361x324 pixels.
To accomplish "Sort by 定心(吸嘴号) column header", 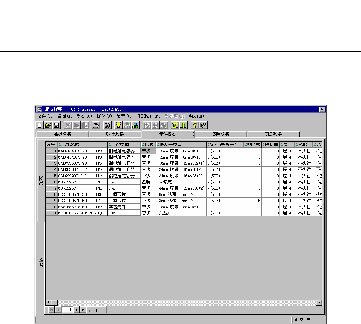I will coord(225,145).
